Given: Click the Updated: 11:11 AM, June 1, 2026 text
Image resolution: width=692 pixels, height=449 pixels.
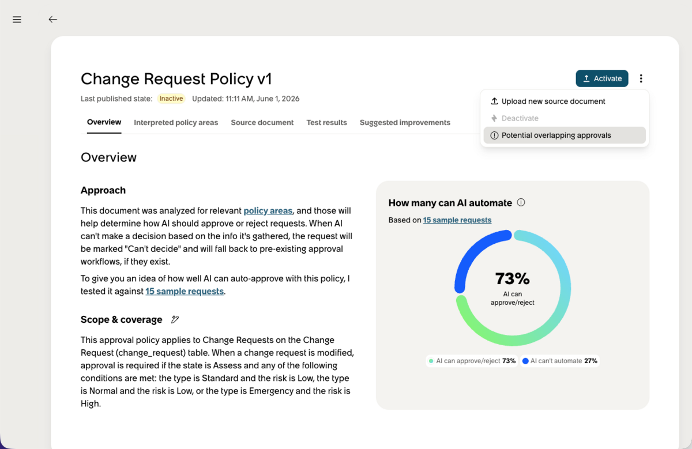Looking at the screenshot, I should point(246,99).
